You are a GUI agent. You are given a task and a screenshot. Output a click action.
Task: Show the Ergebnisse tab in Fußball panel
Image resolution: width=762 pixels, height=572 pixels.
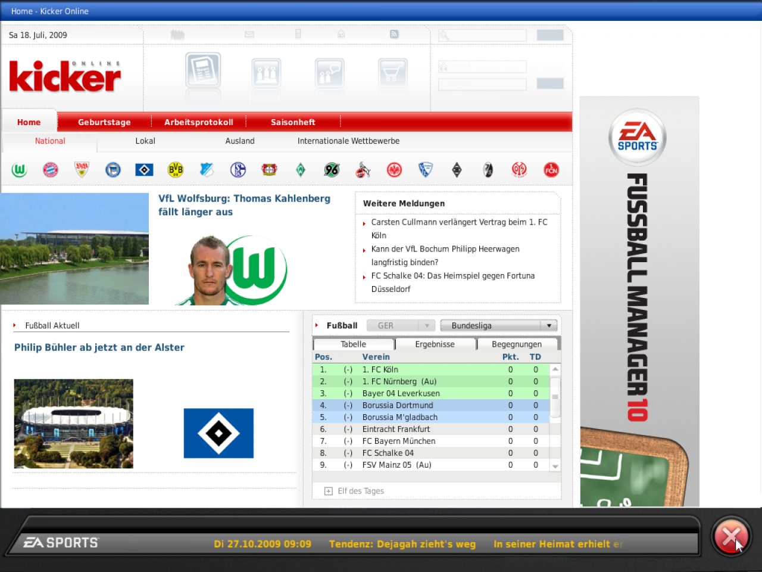point(435,344)
